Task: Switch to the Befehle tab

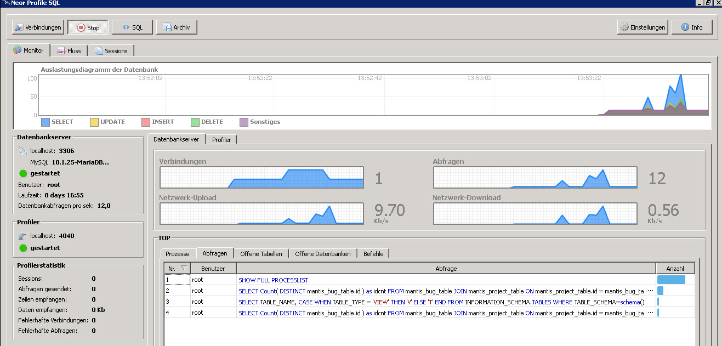Action: pyautogui.click(x=373, y=254)
